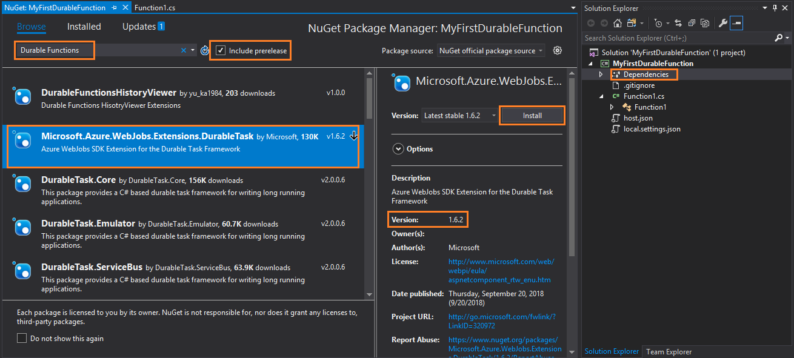Focus the Search Solution Explorer field
The image size is (794, 358).
tap(678, 38)
